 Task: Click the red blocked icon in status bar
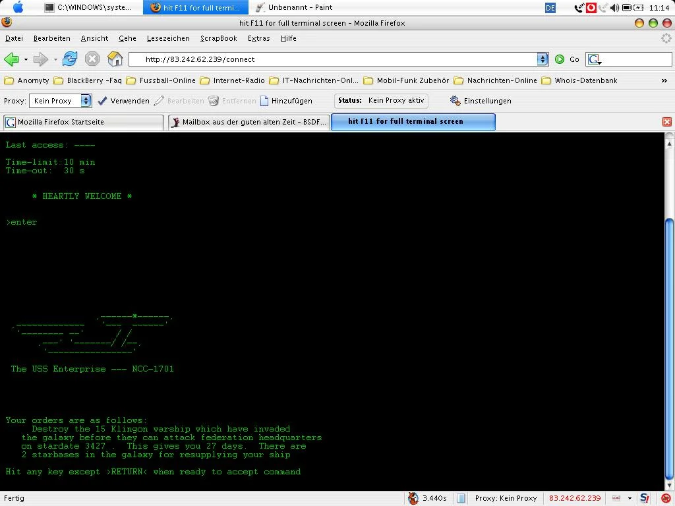click(x=666, y=498)
